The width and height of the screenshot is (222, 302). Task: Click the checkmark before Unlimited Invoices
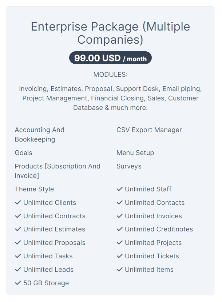(x=119, y=216)
